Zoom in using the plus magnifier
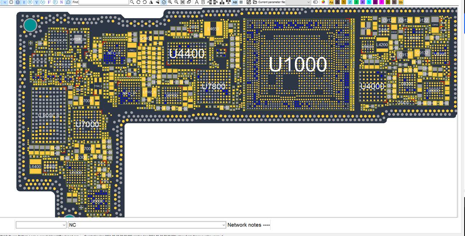The image size is (465, 236). click(x=170, y=2)
